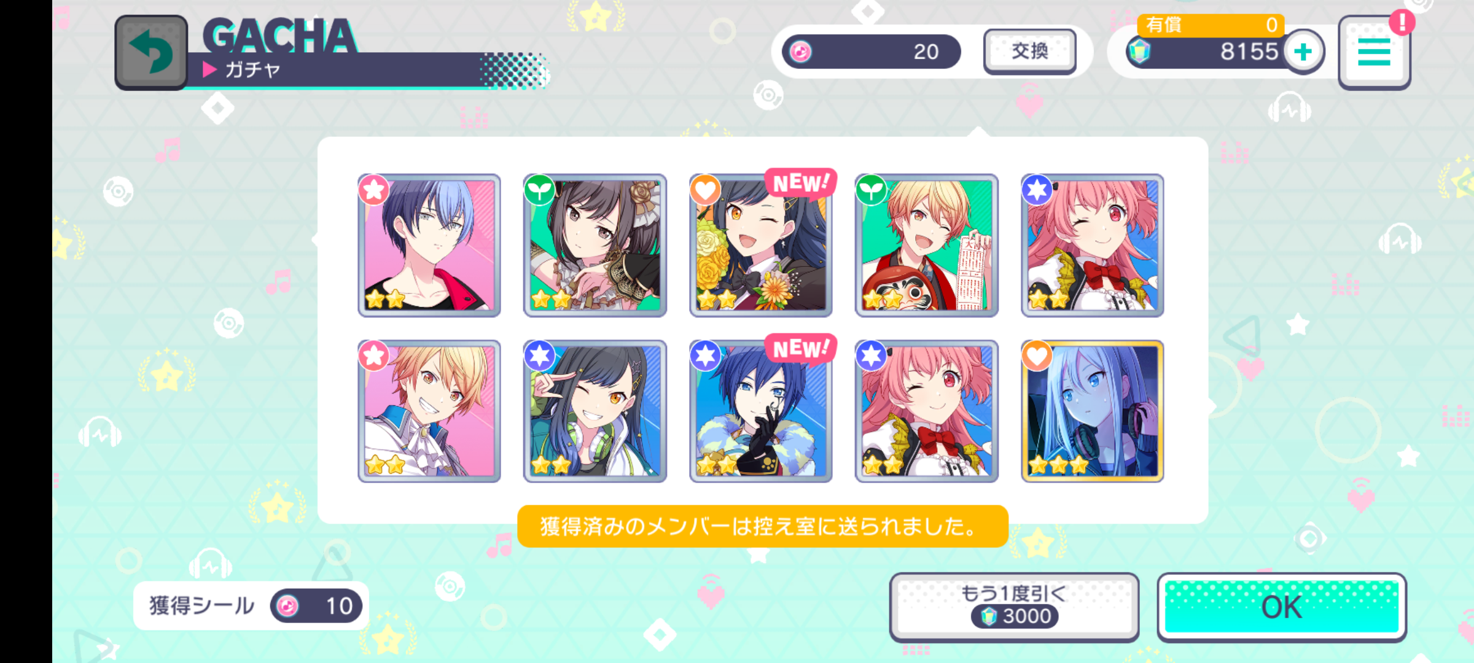Tap the plus icon to add crystals
Image resolution: width=1474 pixels, height=663 pixels.
coord(1303,52)
